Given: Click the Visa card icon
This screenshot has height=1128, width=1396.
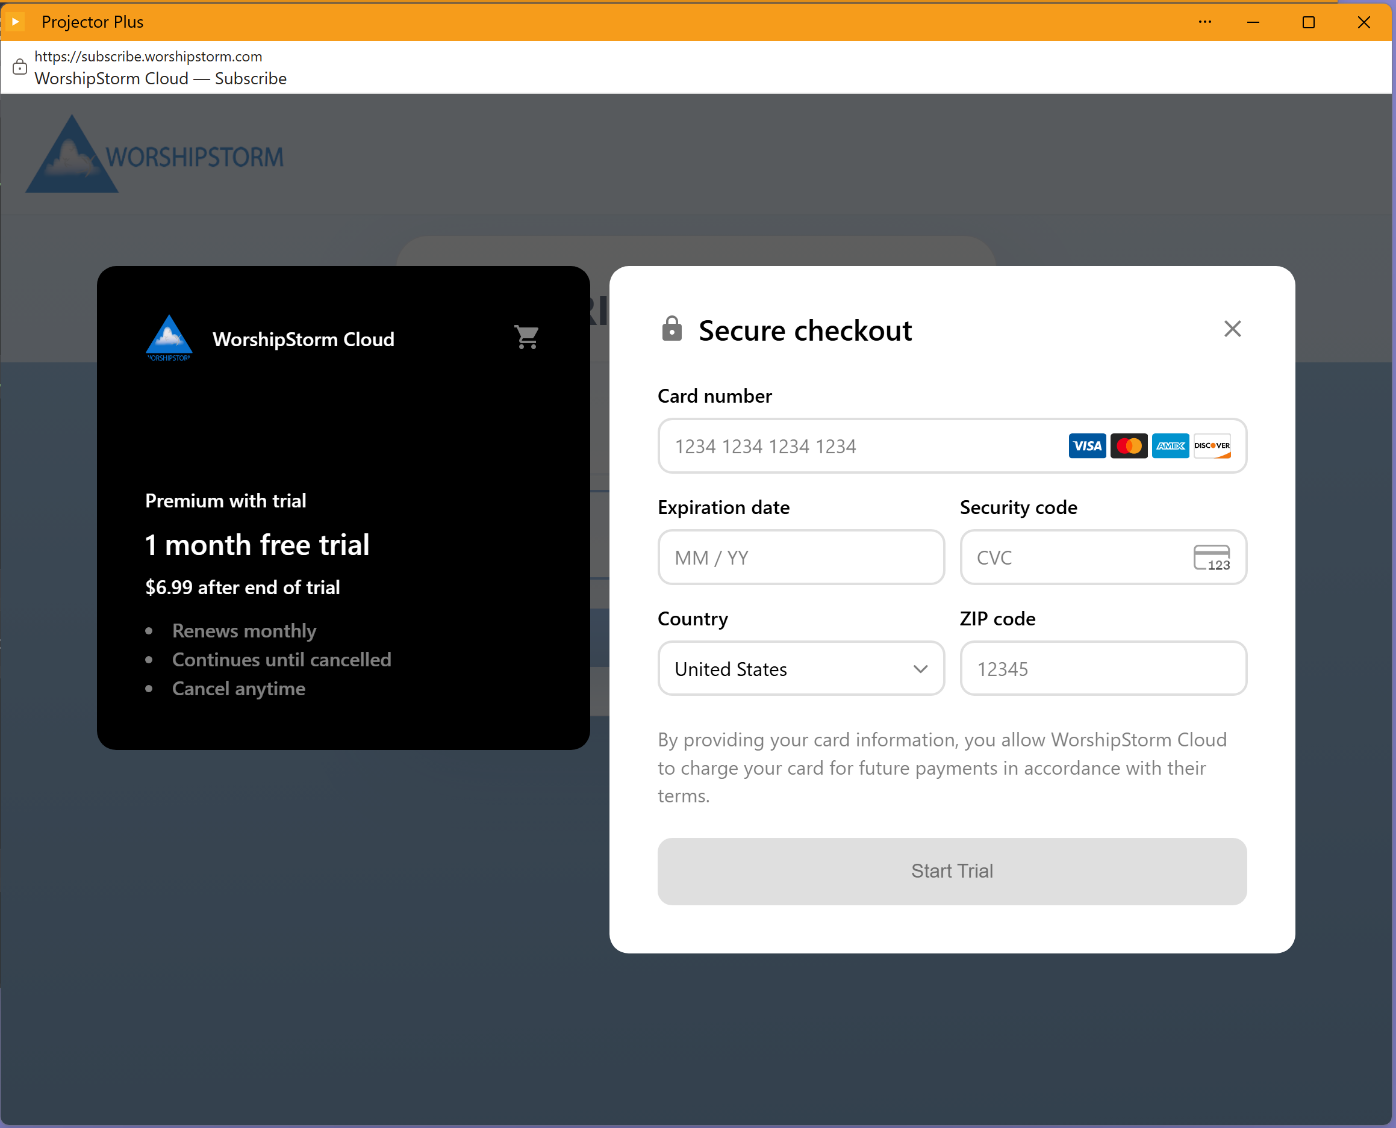Looking at the screenshot, I should [1087, 446].
